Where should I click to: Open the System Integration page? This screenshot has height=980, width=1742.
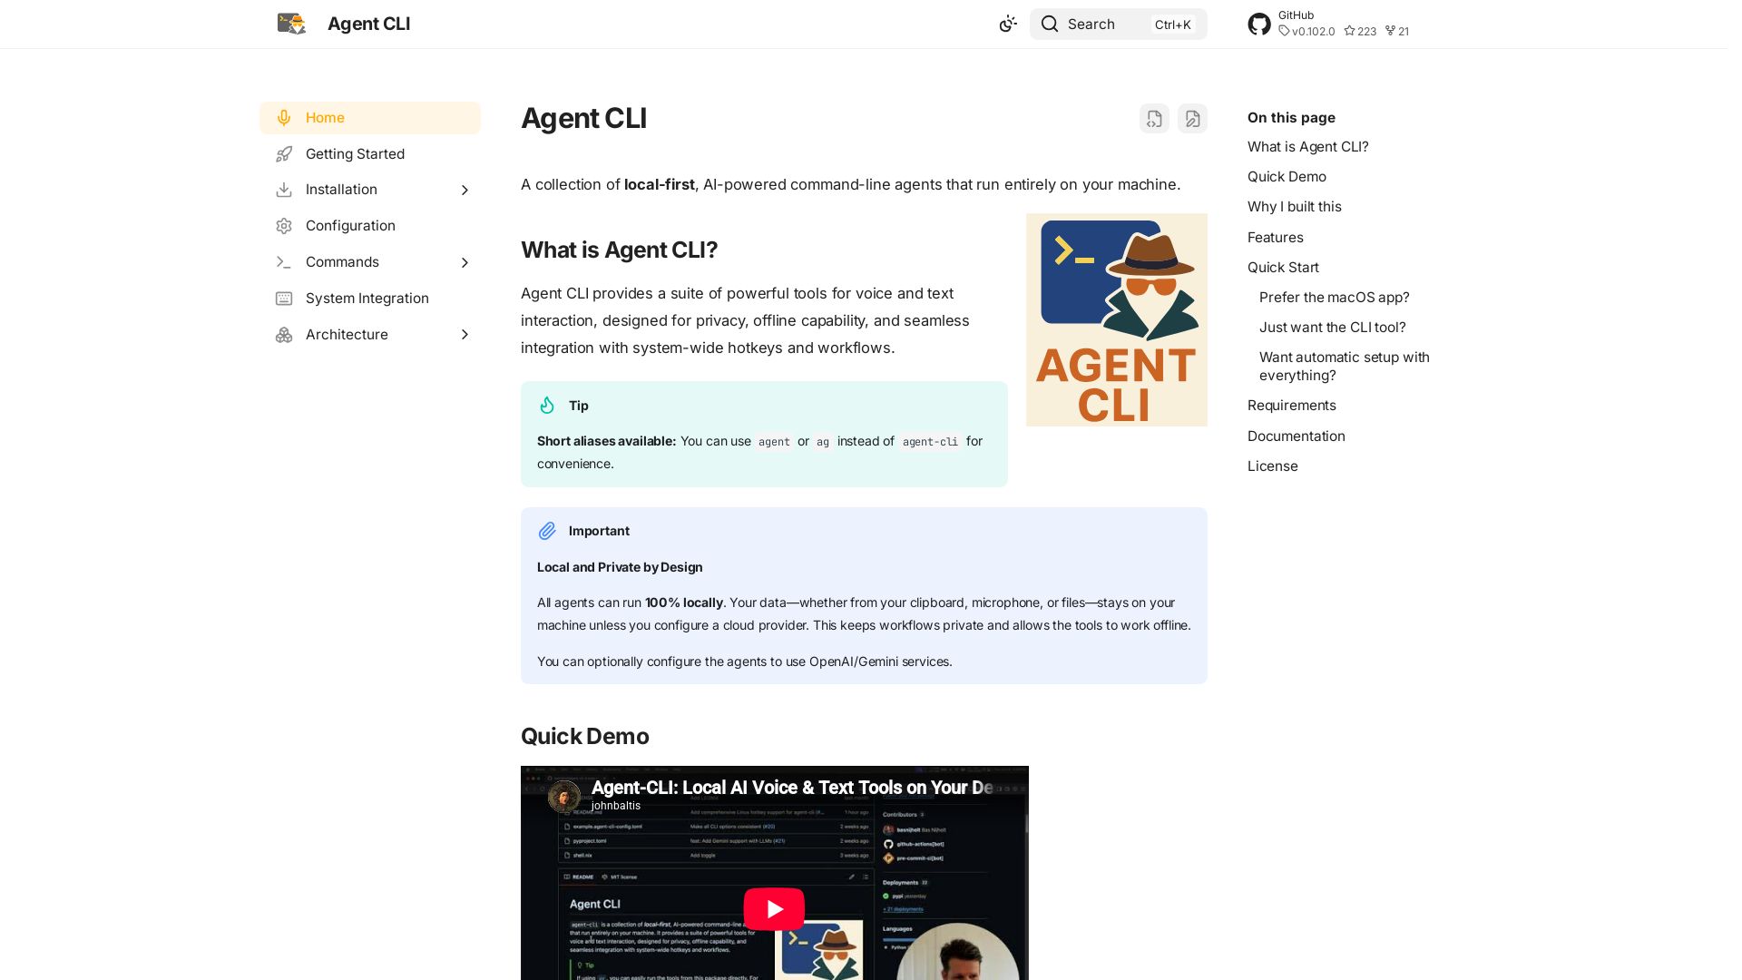click(x=370, y=299)
